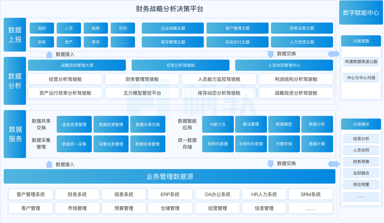Viewport: 384px width, 223px height.
Task: Open 采集任务管理
Action: click(111, 144)
